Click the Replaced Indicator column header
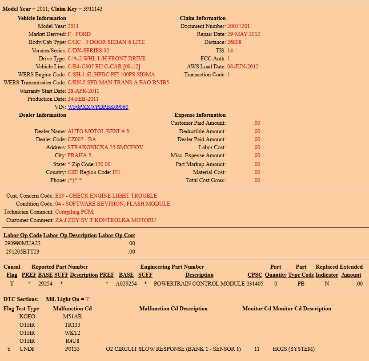Viewport: 369px width, 361px height. (327, 275)
